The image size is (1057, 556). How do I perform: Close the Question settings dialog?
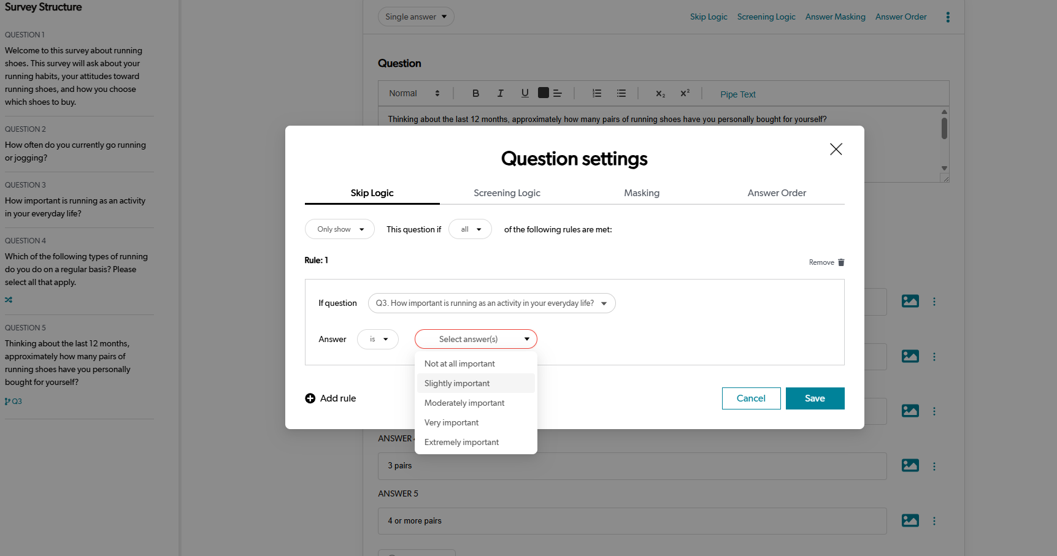[836, 149]
